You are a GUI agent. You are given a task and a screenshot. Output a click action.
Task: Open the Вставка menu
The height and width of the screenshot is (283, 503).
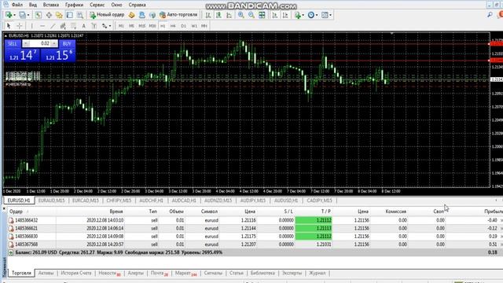click(x=50, y=5)
